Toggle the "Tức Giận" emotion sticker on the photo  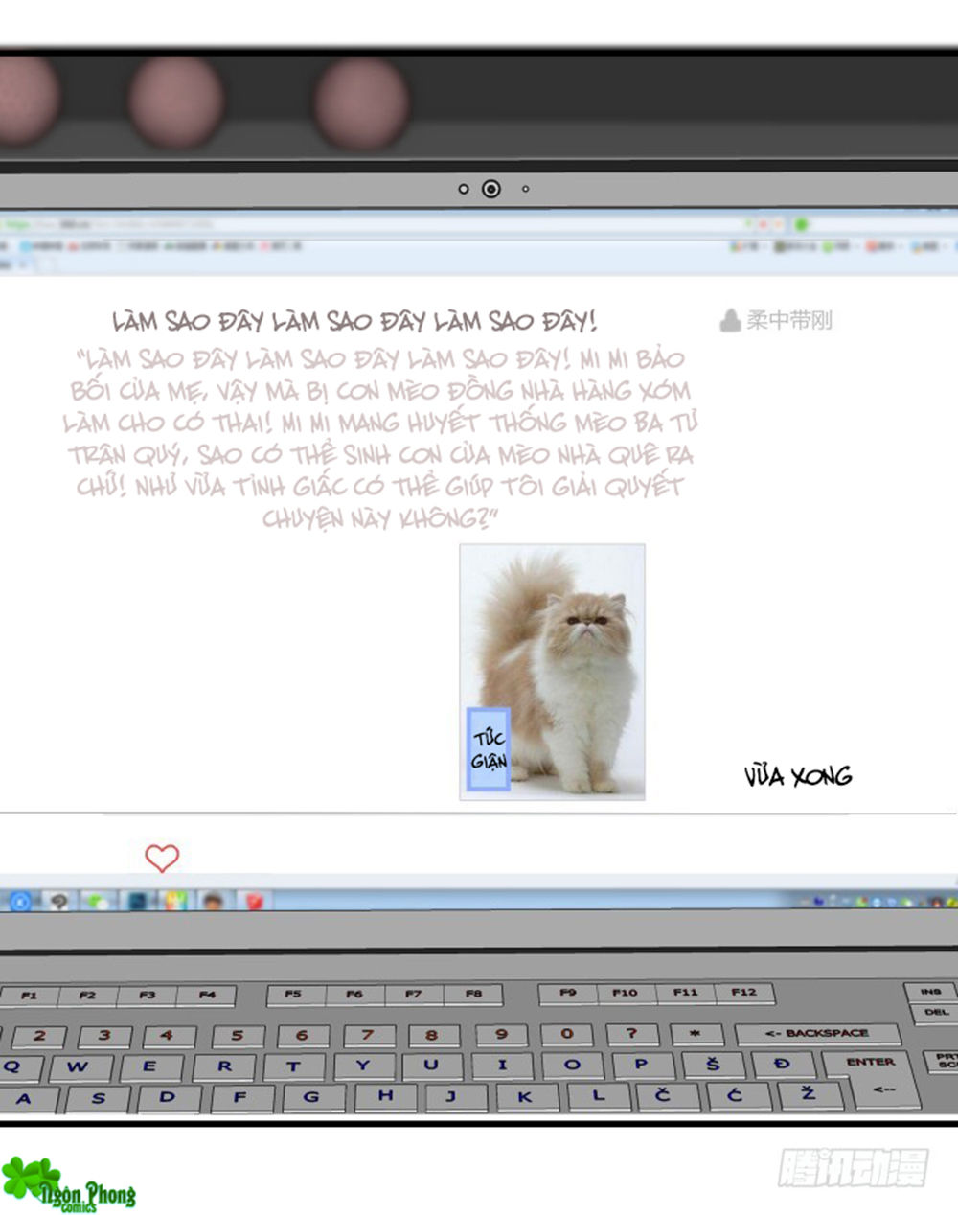tap(490, 748)
